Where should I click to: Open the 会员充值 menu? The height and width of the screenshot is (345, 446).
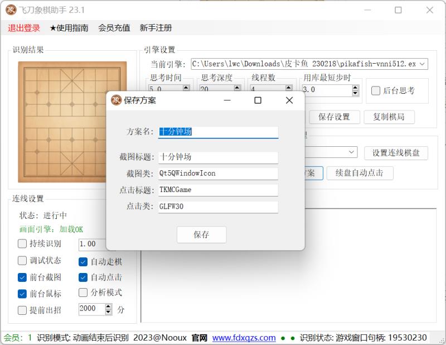tap(114, 28)
